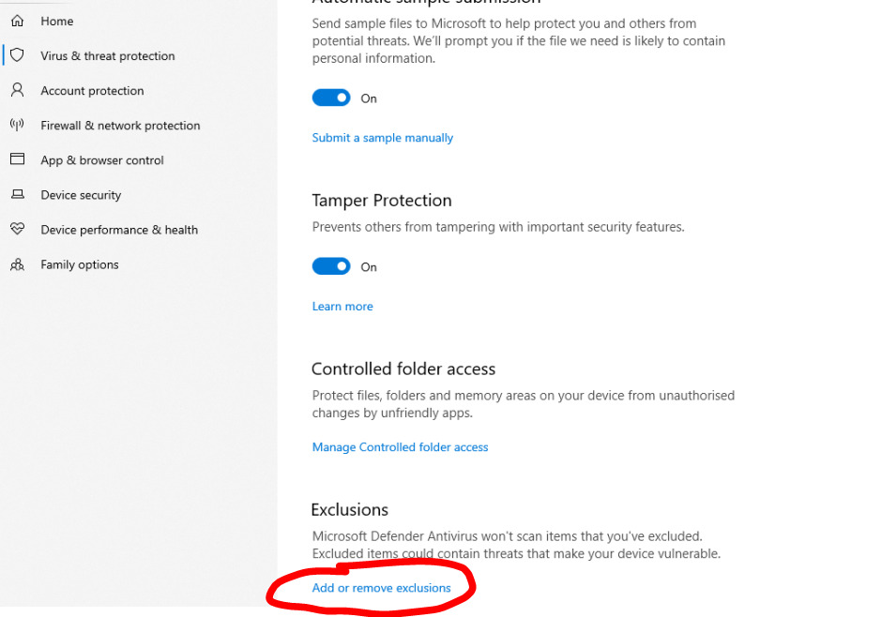This screenshot has width=882, height=617.
Task: Open Manage Controlled folder access
Action: tap(400, 446)
